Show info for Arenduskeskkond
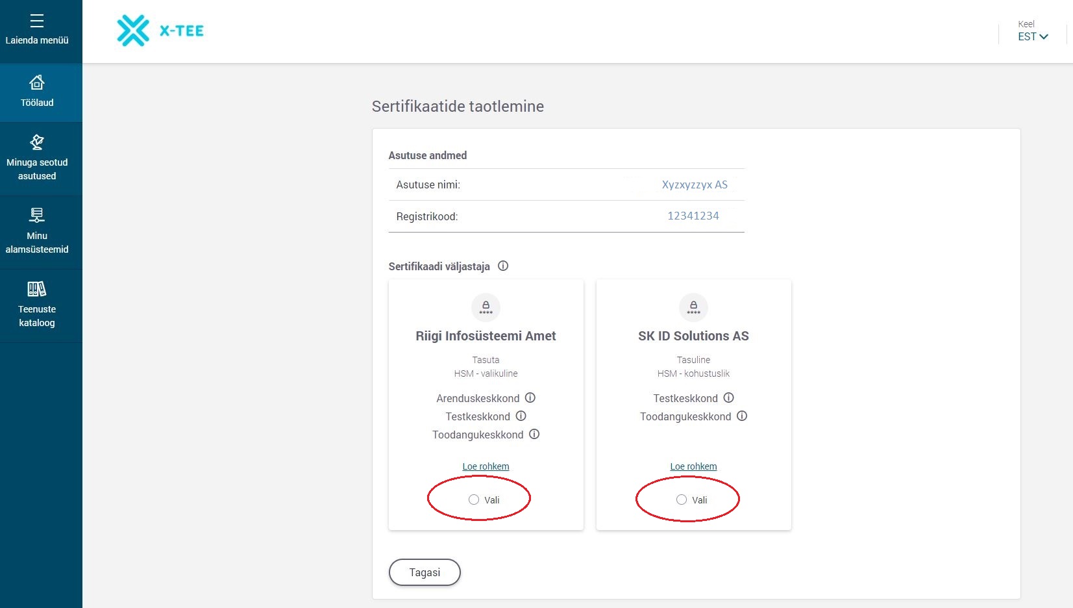Viewport: 1073px width, 608px height. 530,398
